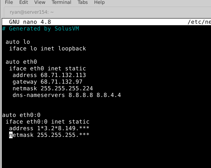Open the Edit menu
Viewport: 211px width, 168px height.
pos(24,2)
